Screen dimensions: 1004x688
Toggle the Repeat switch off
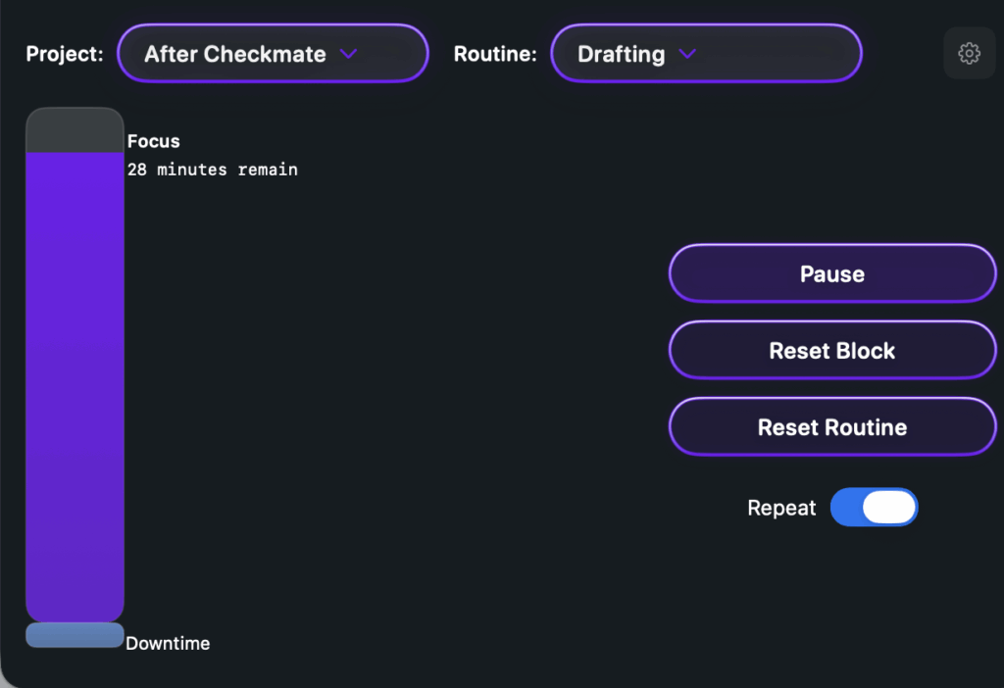click(x=874, y=508)
